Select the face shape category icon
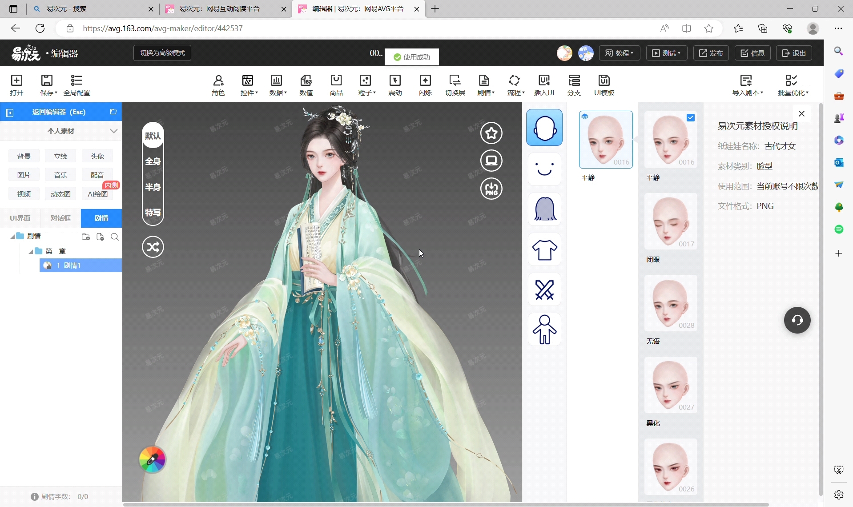The height and width of the screenshot is (507, 853). (544, 128)
